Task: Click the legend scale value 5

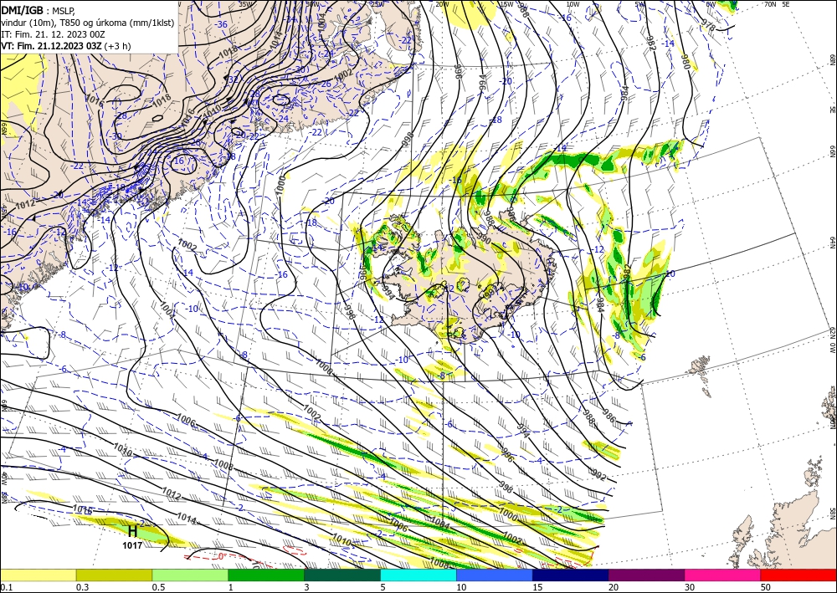Action: click(x=384, y=587)
